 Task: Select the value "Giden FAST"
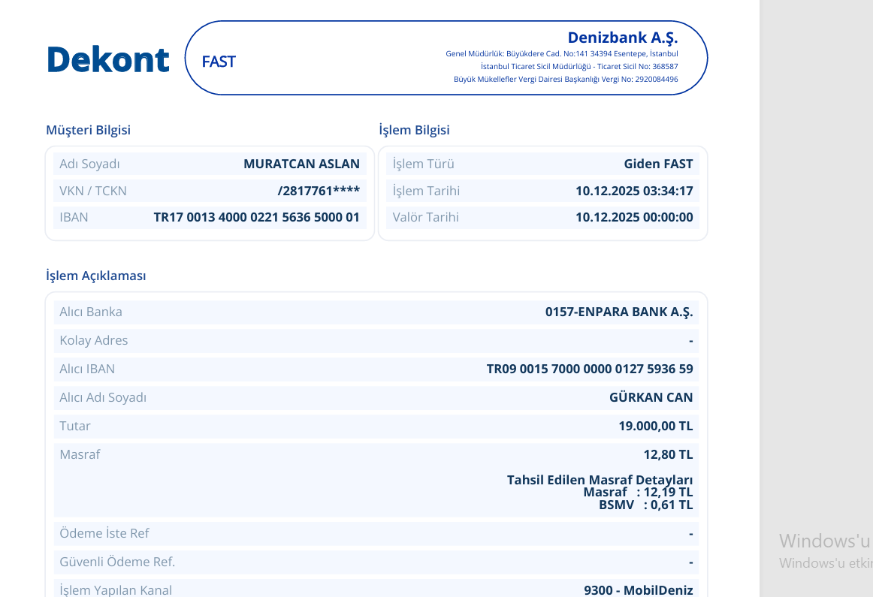click(658, 164)
